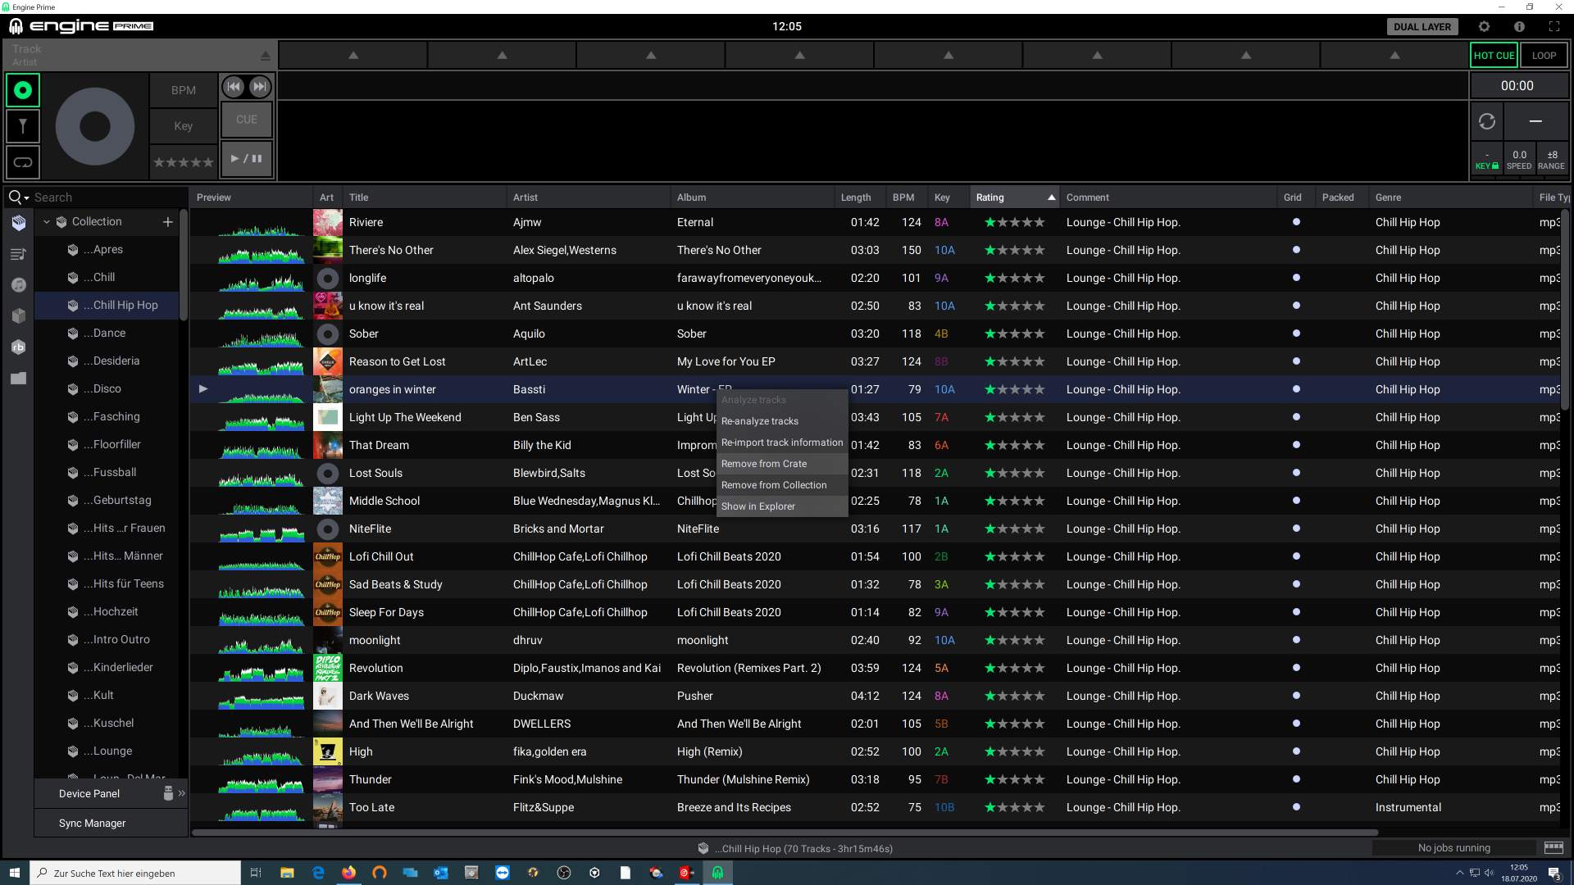Open the settings gear
Screen dimensions: 1574x885
point(1484,26)
